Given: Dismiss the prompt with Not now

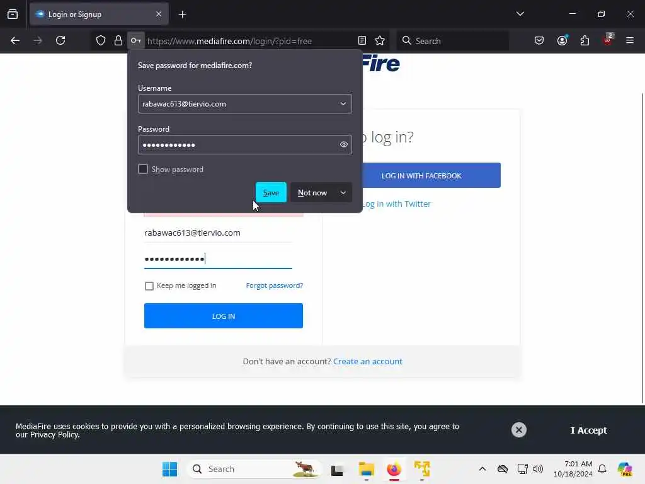Looking at the screenshot, I should tap(312, 193).
